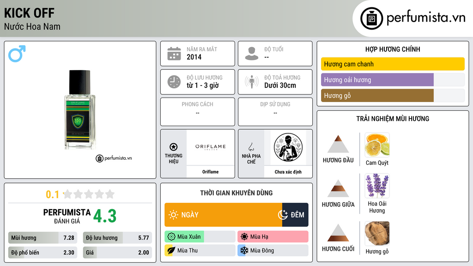Click the Mùa Xuân flower icon
The image size is (473, 266).
pyautogui.click(x=171, y=237)
